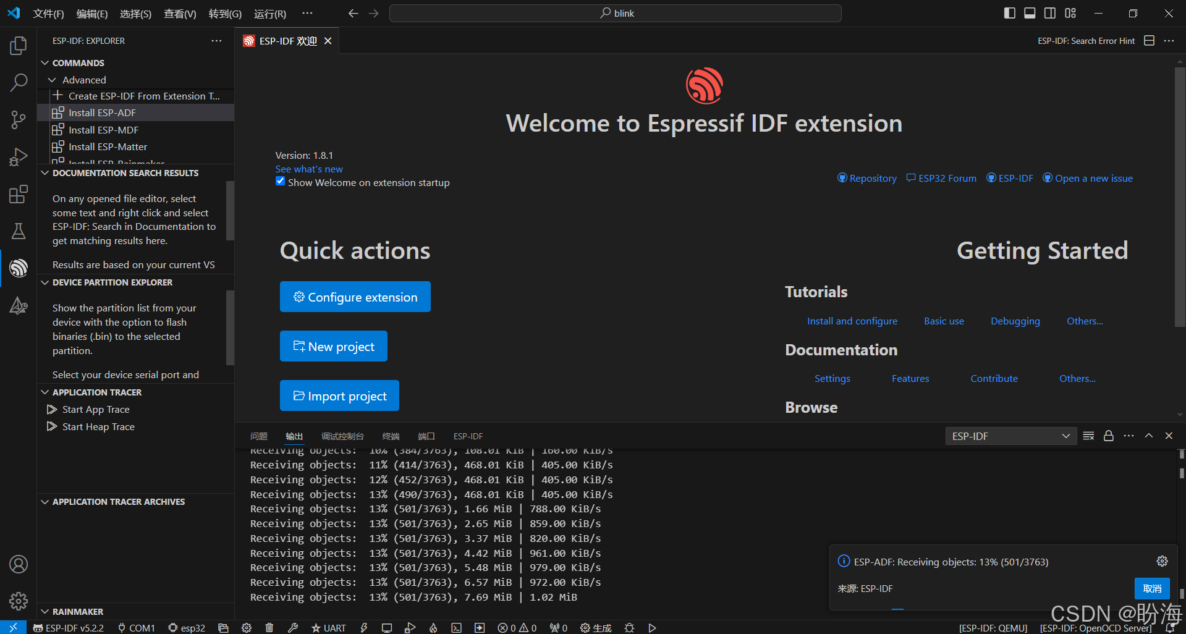The width and height of the screenshot is (1186, 634).
Task: Open SDK configuration gear in status bar
Action: coord(247,628)
